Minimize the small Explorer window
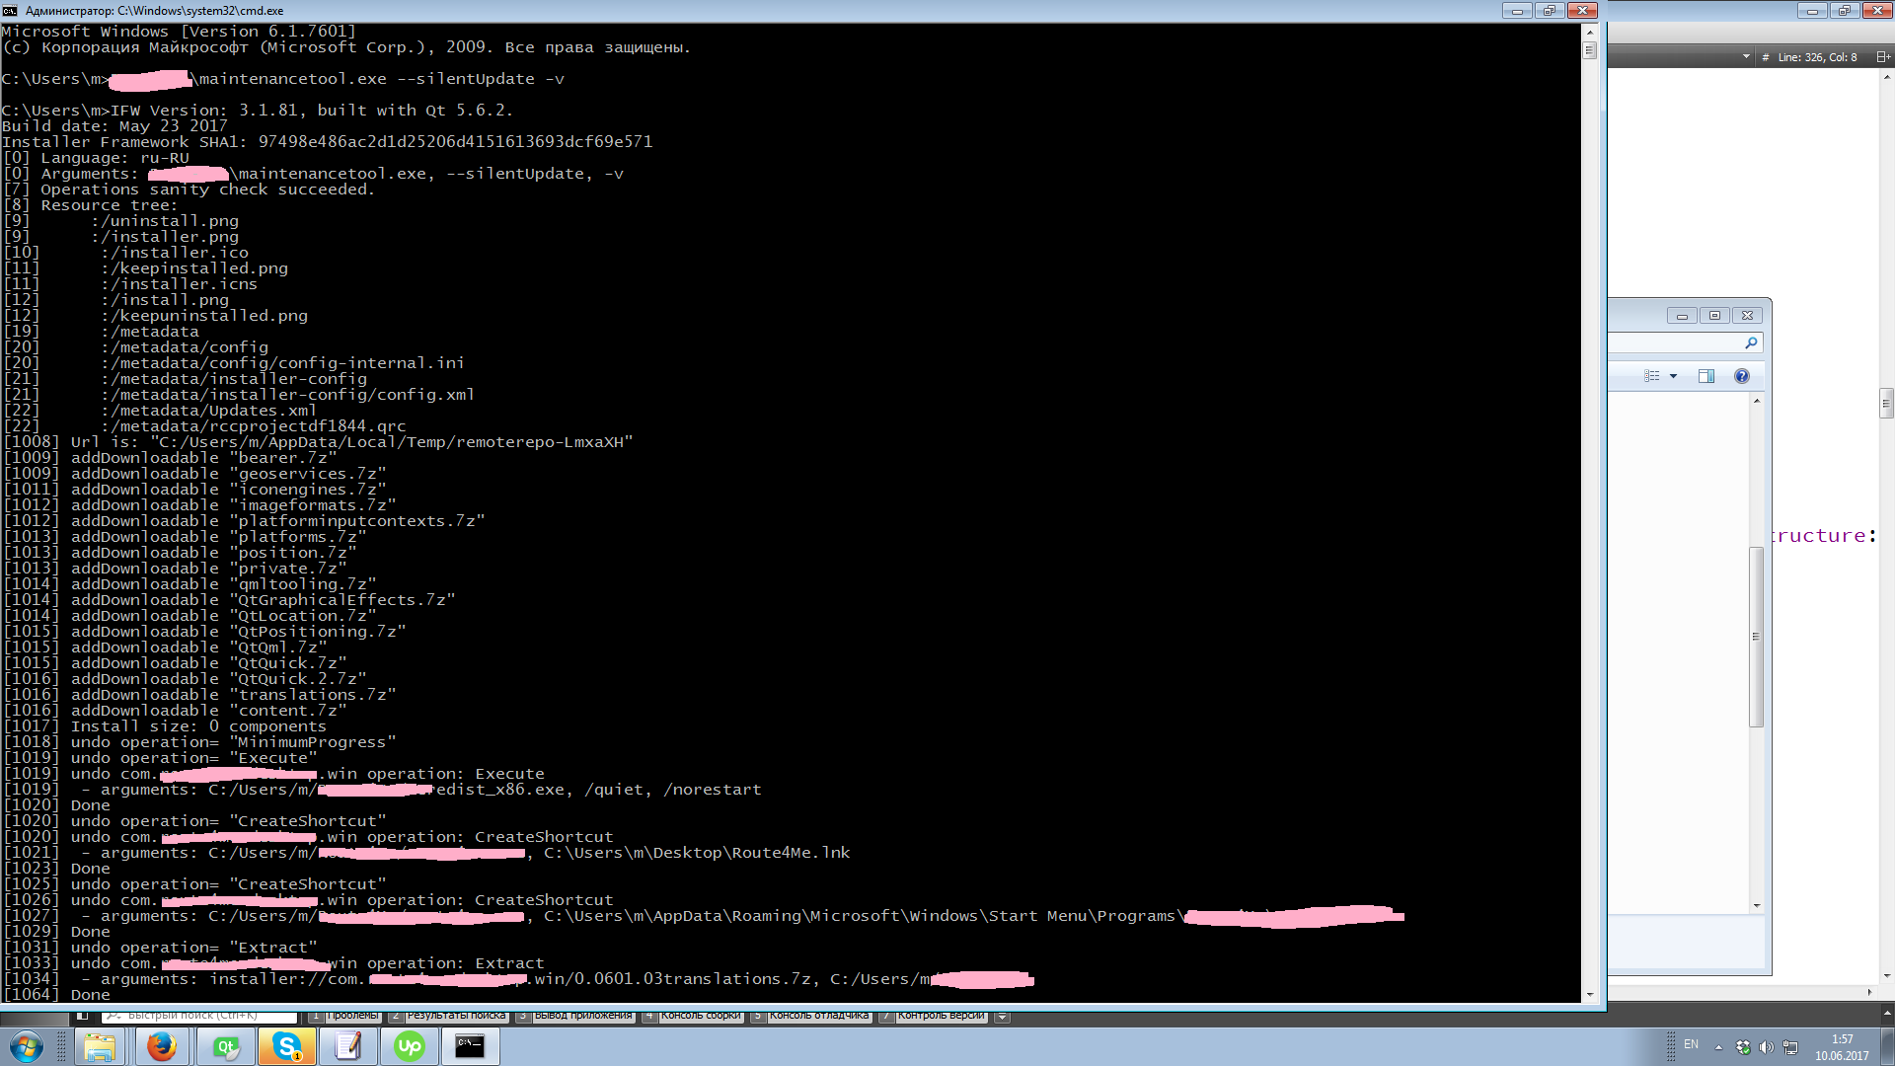The width and height of the screenshot is (1895, 1066). click(1682, 316)
